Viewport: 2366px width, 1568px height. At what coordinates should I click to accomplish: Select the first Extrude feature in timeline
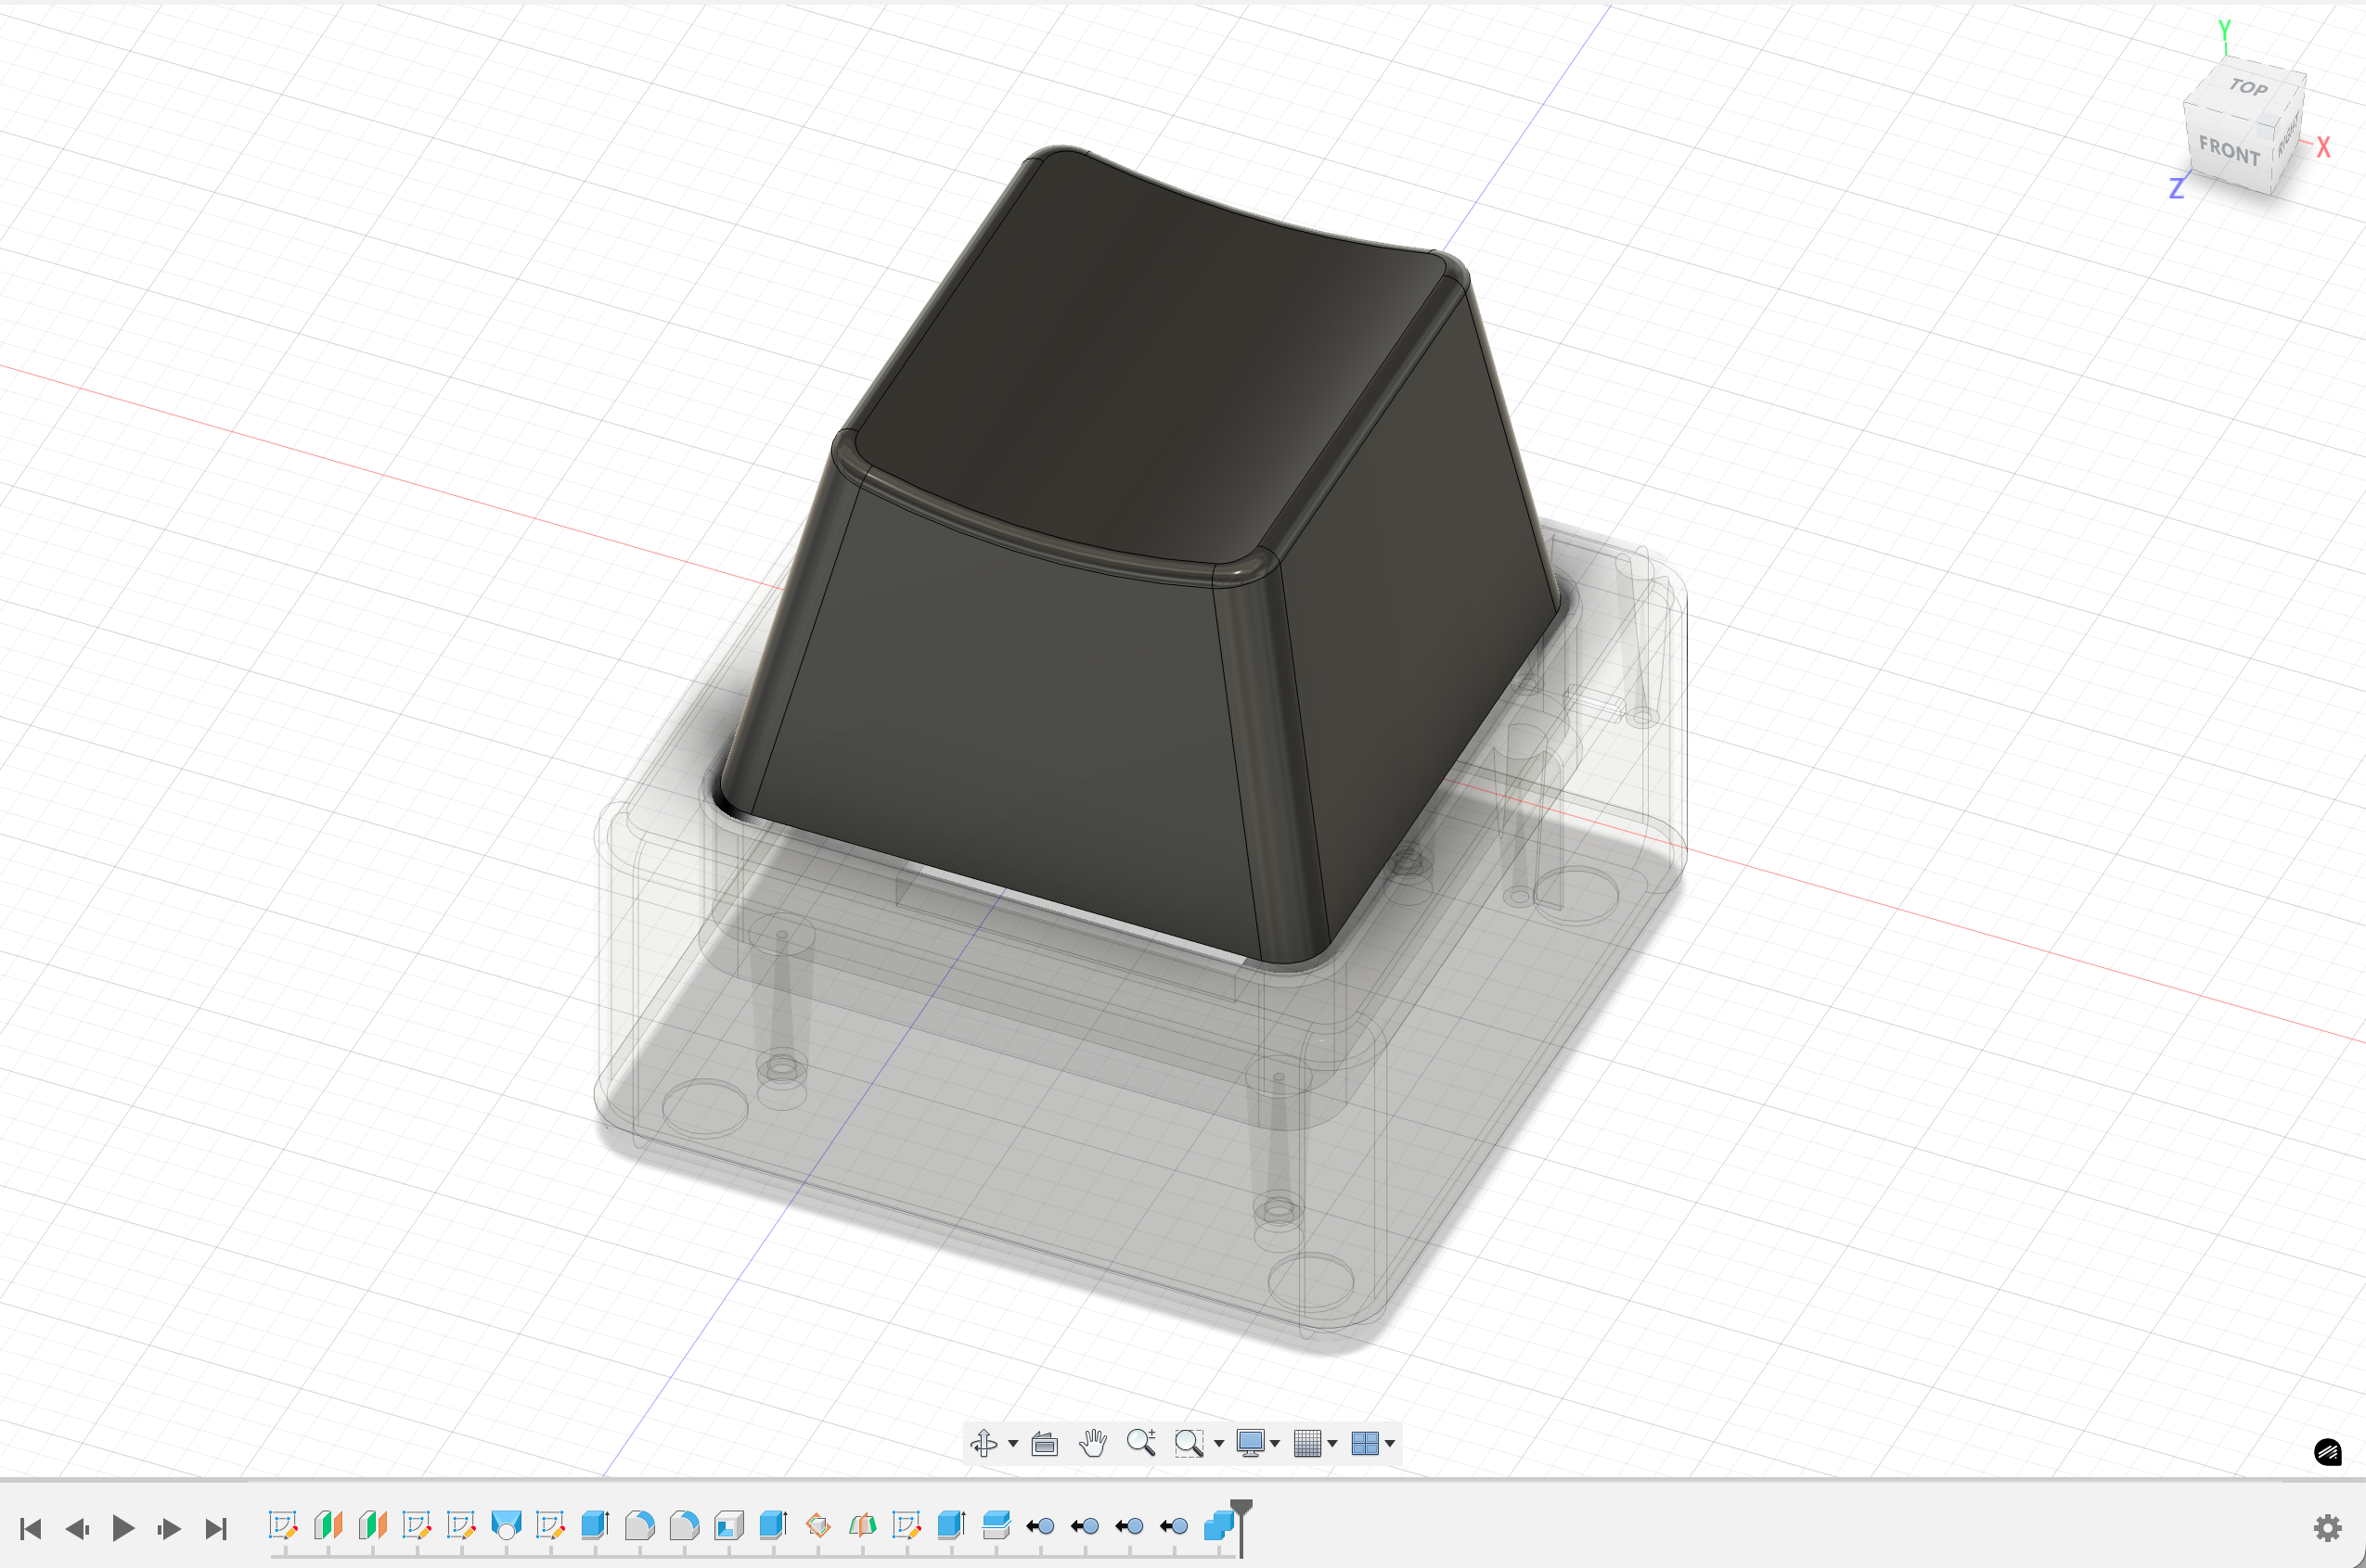click(x=596, y=1525)
